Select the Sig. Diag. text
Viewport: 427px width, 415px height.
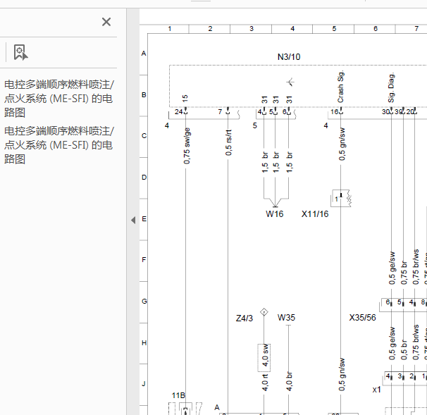pyautogui.click(x=391, y=87)
